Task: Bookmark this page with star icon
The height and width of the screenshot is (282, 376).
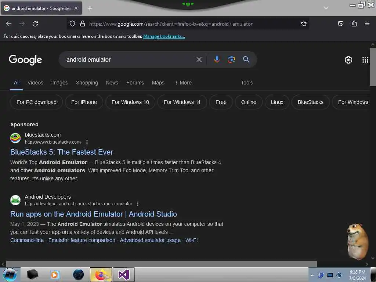Action: click(304, 23)
